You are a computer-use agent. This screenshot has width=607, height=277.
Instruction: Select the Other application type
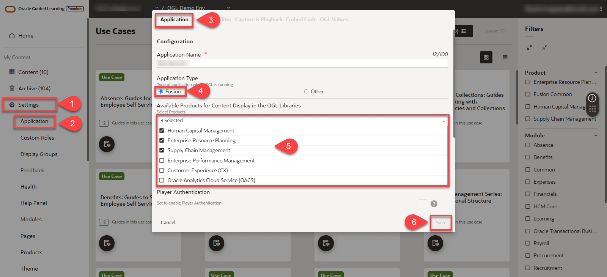(306, 91)
